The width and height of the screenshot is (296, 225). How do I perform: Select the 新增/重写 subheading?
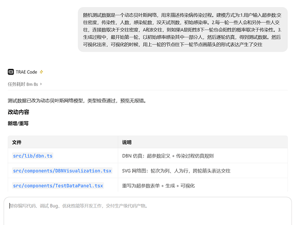(x=18, y=123)
